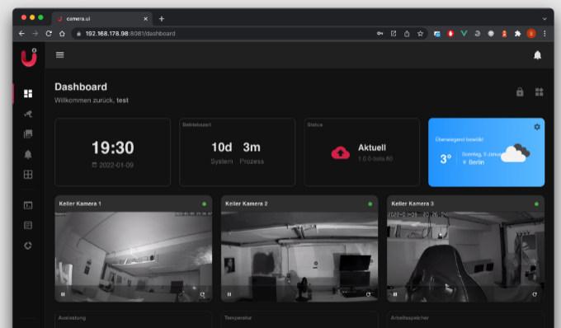
Task: Pause the Keller Kamera 2 stream
Action: point(229,294)
